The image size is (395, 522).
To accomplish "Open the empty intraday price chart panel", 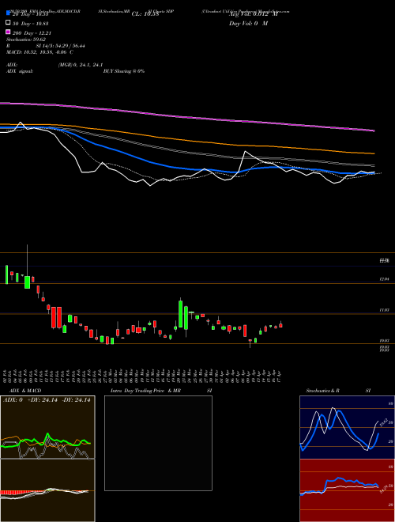I will [158, 443].
